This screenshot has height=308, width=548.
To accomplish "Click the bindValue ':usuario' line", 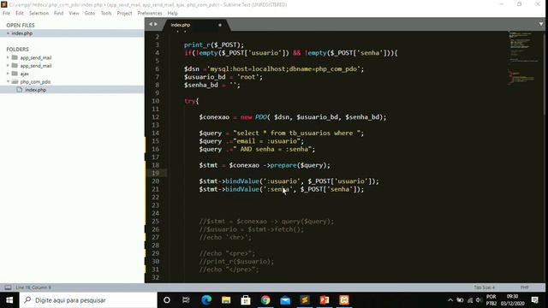I will (x=289, y=181).
